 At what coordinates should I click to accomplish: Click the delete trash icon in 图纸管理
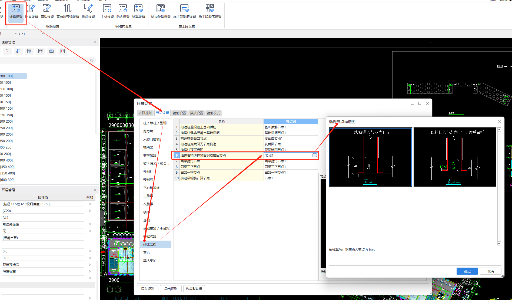7,51
